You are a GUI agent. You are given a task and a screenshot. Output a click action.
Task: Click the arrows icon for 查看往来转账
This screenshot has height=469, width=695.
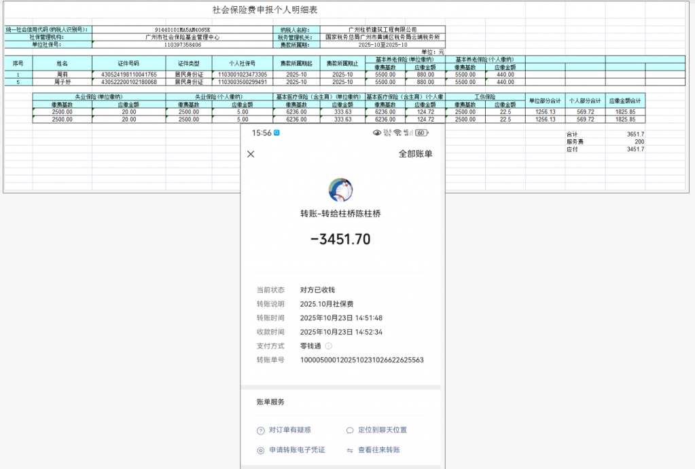tap(350, 450)
